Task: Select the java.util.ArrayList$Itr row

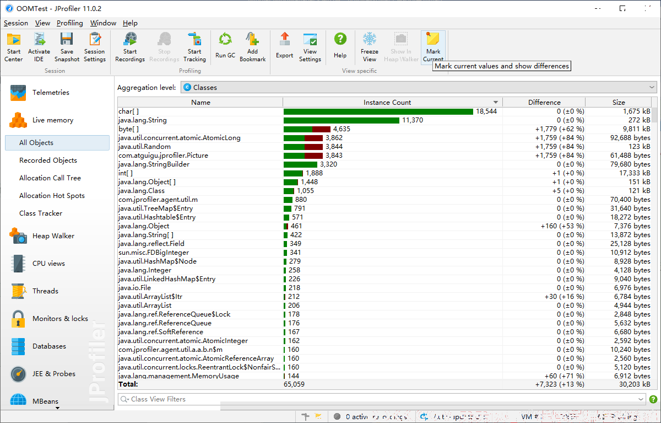Action: [x=385, y=297]
